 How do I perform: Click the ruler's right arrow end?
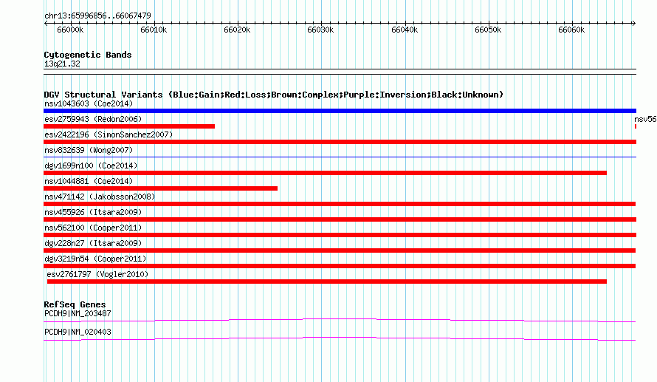click(633, 23)
